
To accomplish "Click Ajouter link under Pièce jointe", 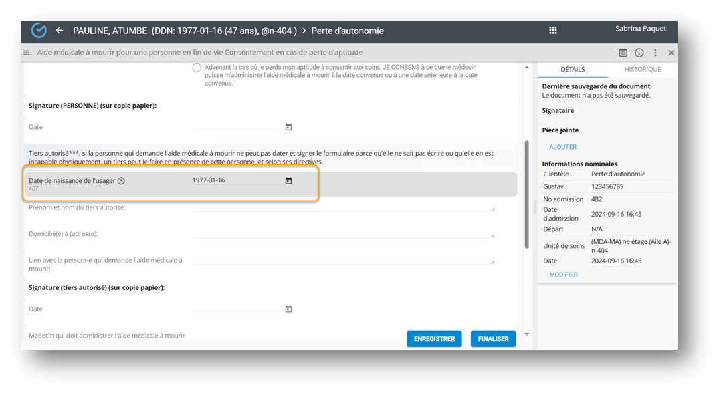I will pyautogui.click(x=562, y=147).
